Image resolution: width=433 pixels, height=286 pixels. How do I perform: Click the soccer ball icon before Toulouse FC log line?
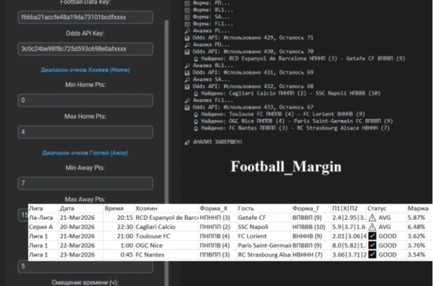(195, 114)
